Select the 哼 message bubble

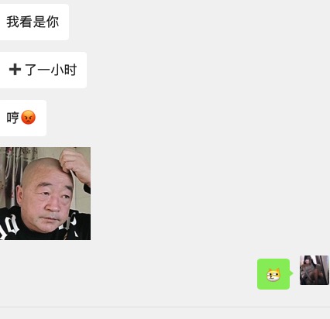pyautogui.click(x=23, y=118)
